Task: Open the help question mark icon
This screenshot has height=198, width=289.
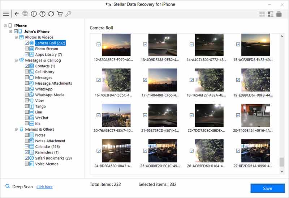Action: [42, 14]
